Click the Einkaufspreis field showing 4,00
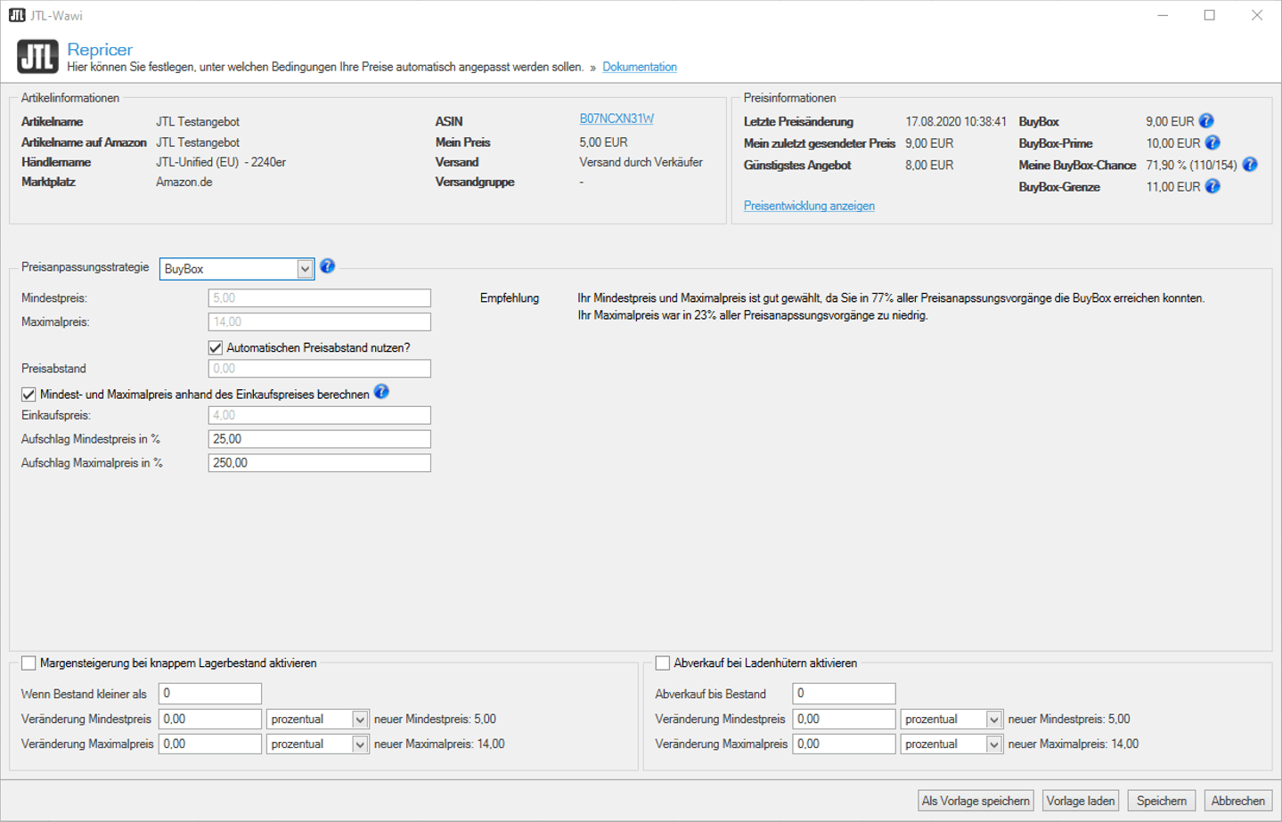The height and width of the screenshot is (822, 1282). (x=319, y=415)
